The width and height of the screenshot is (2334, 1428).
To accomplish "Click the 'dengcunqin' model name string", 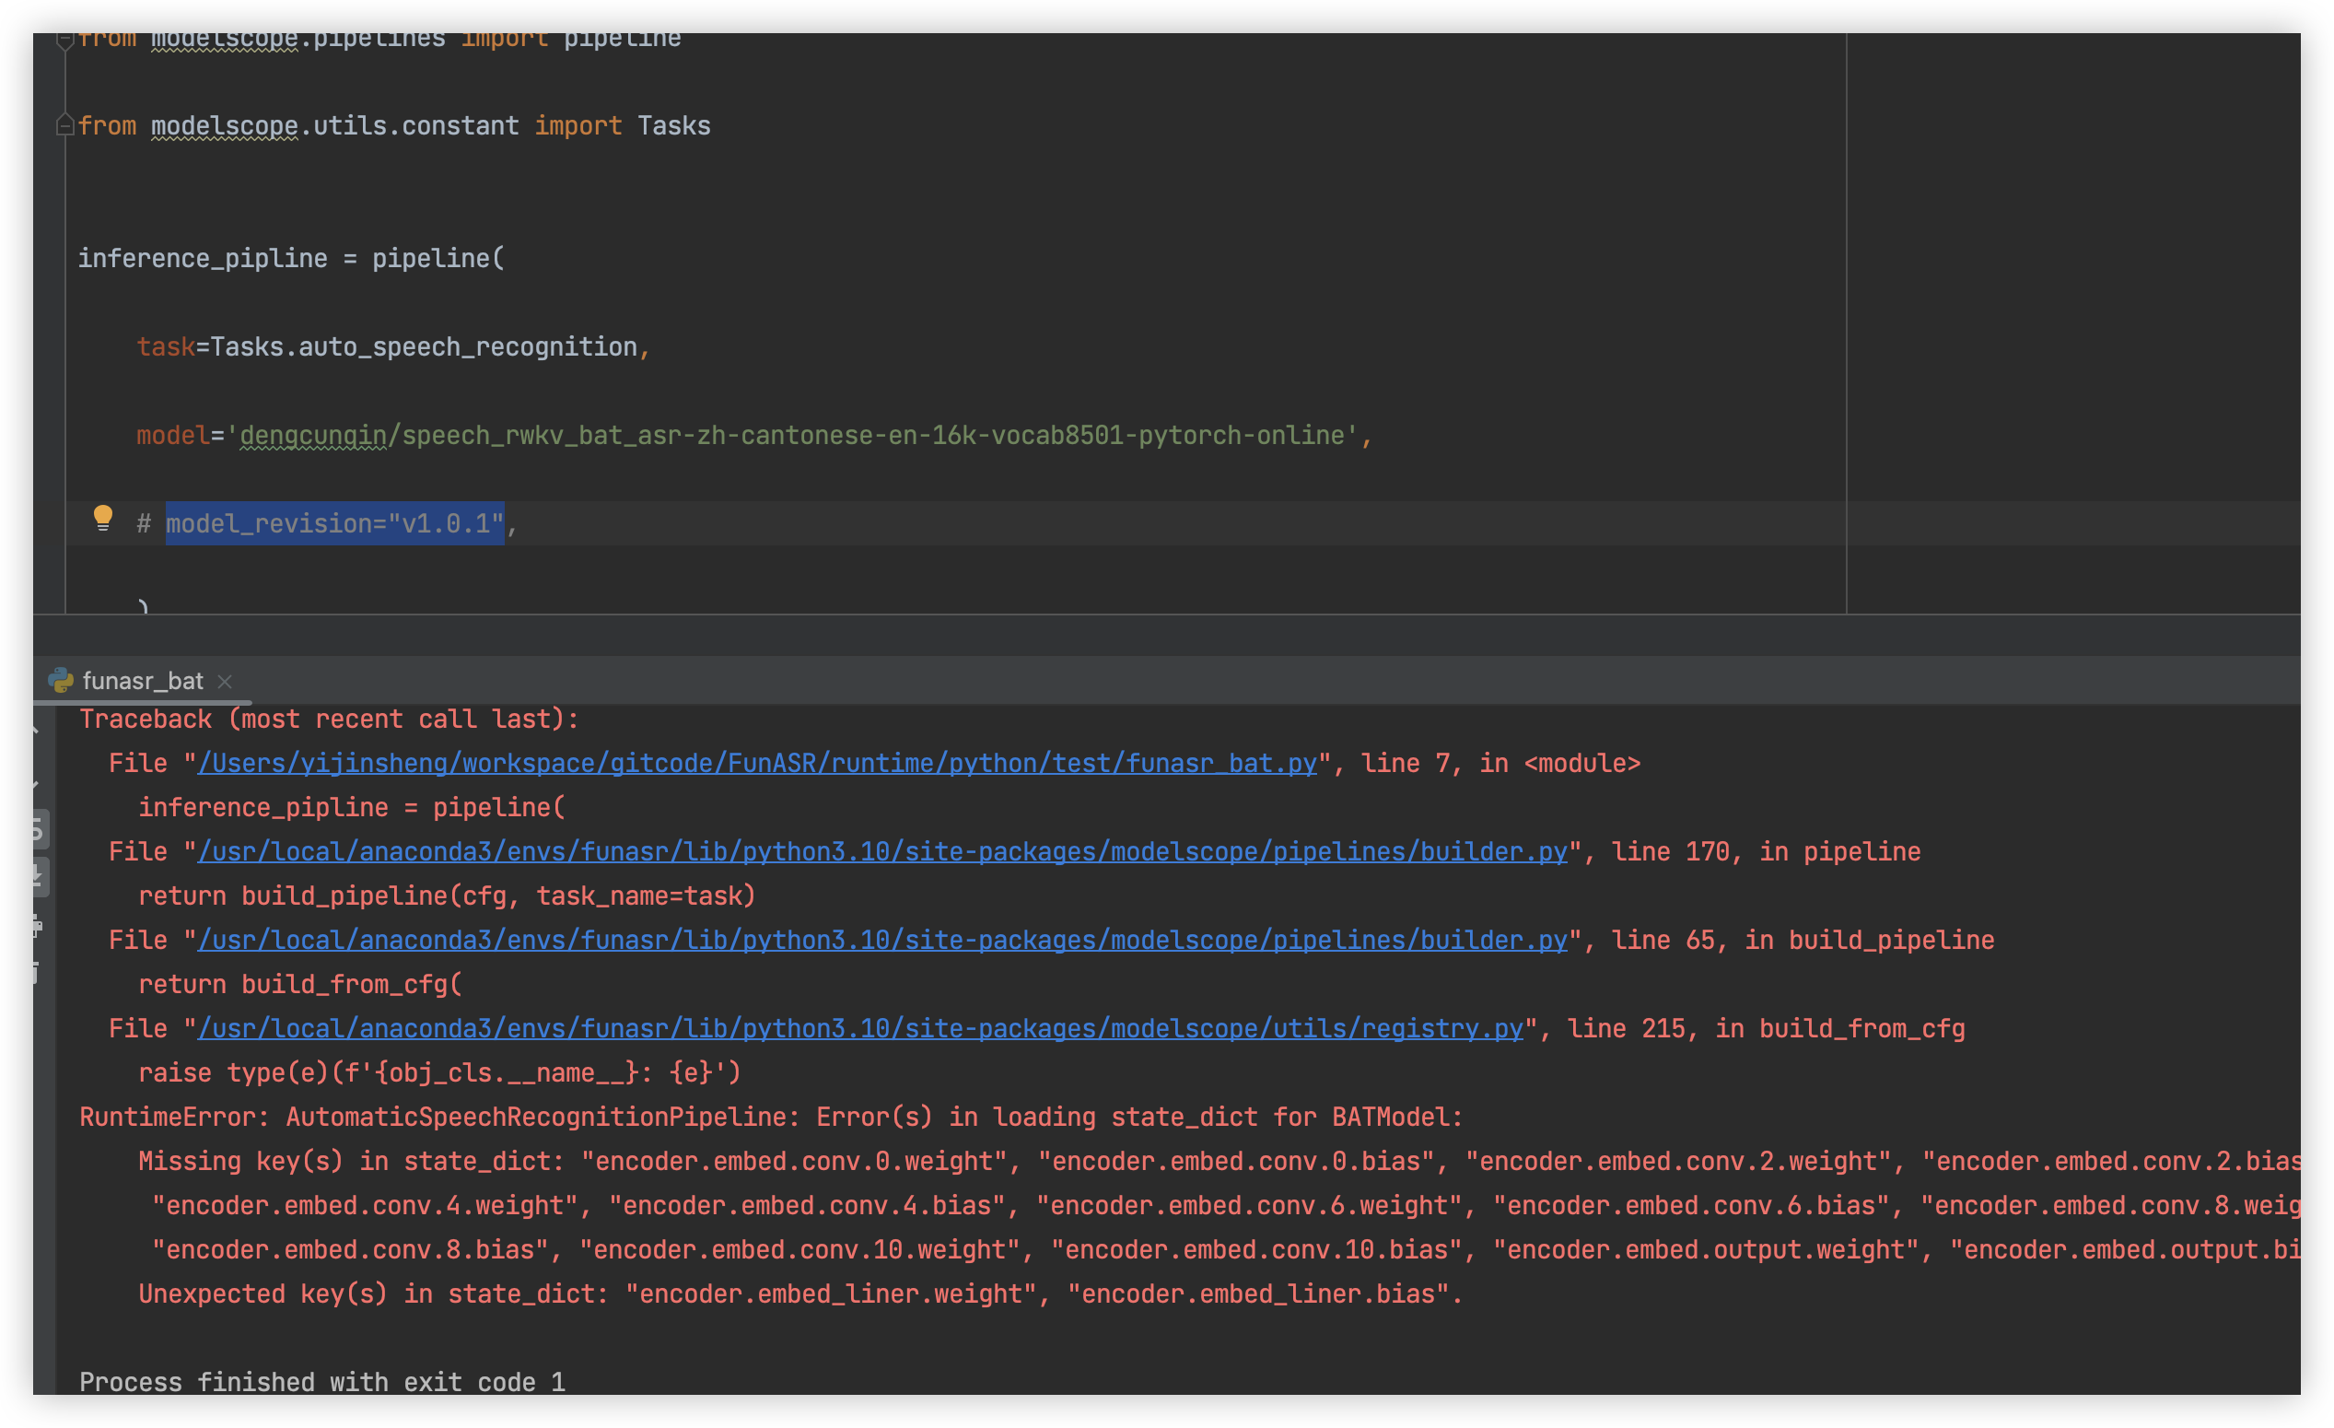I will 313,436.
